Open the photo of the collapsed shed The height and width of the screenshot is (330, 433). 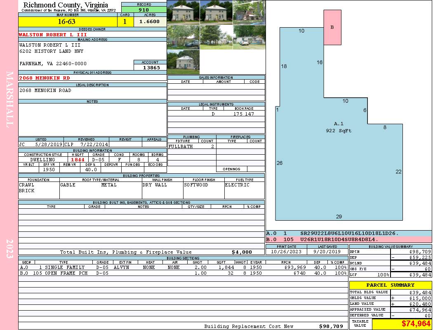pyautogui.click(x=249, y=12)
